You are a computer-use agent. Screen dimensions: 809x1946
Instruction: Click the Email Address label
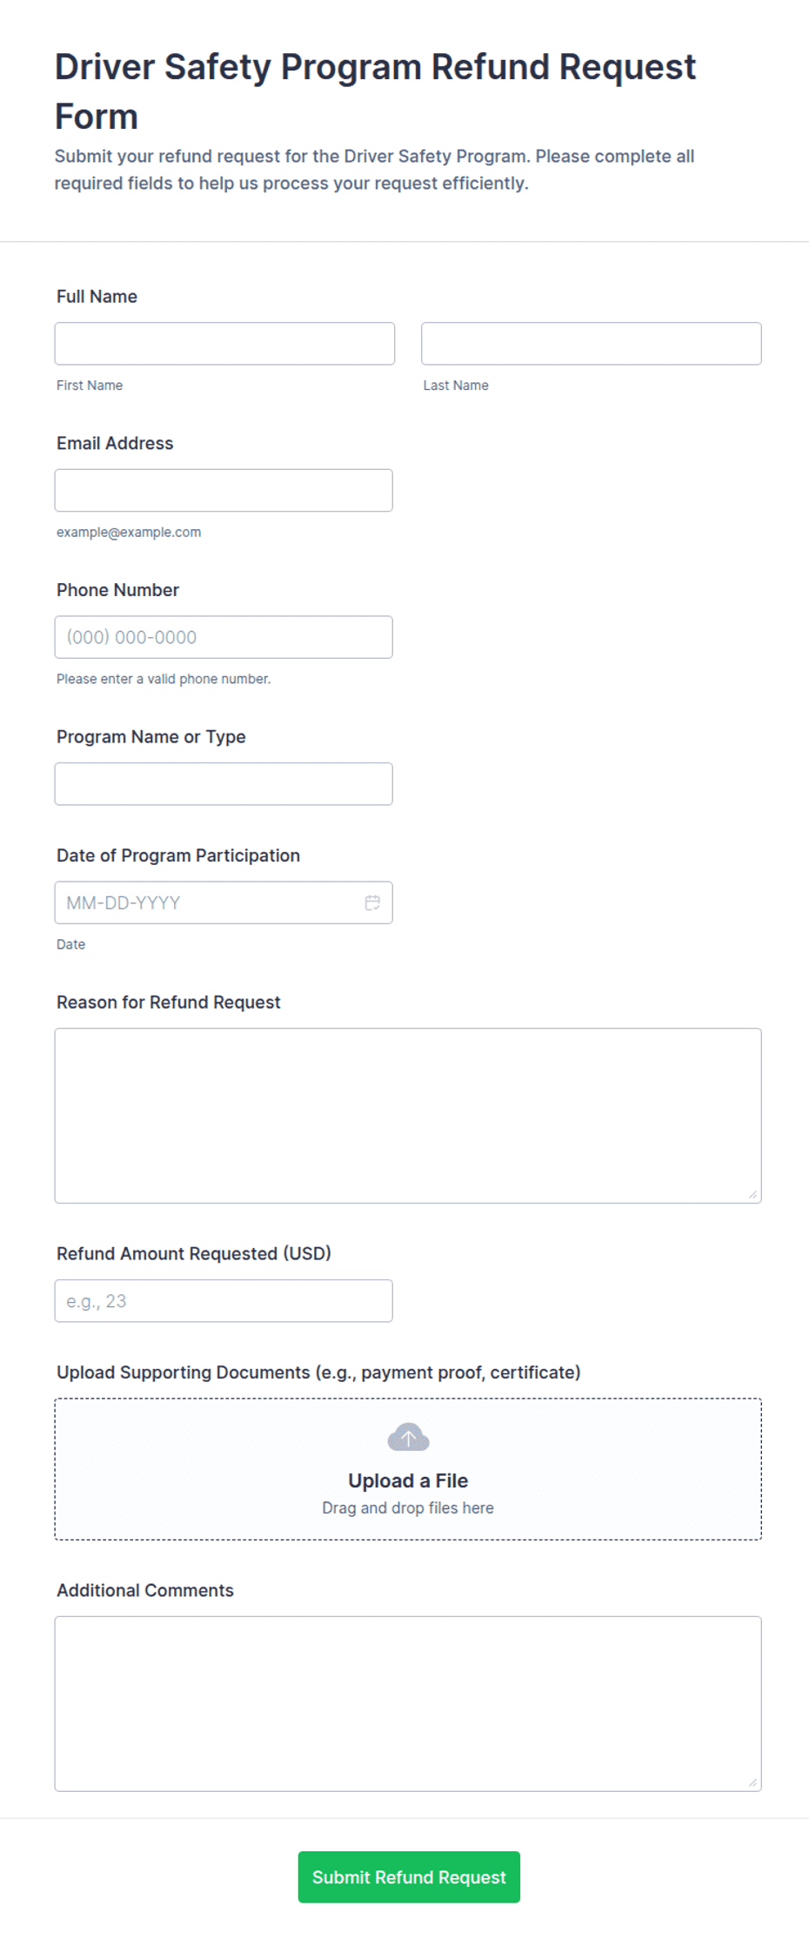[115, 443]
